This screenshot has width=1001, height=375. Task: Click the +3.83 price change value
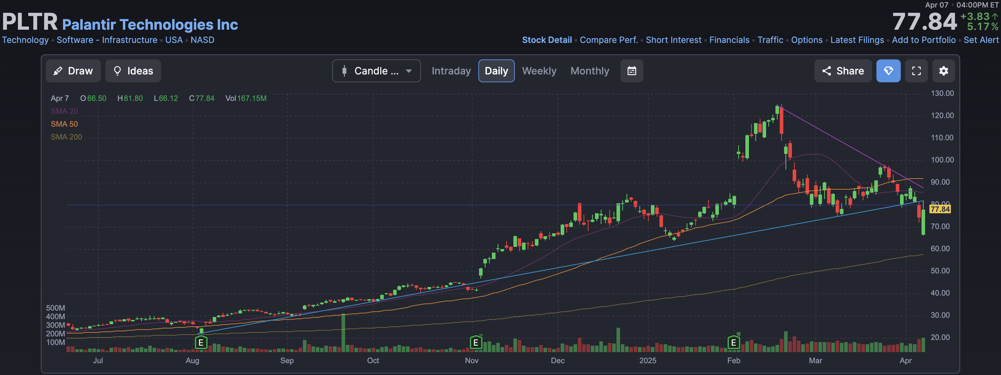(975, 16)
